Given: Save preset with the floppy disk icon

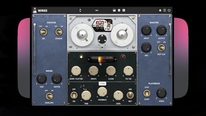Looking at the screenshot, I should click(114, 10).
